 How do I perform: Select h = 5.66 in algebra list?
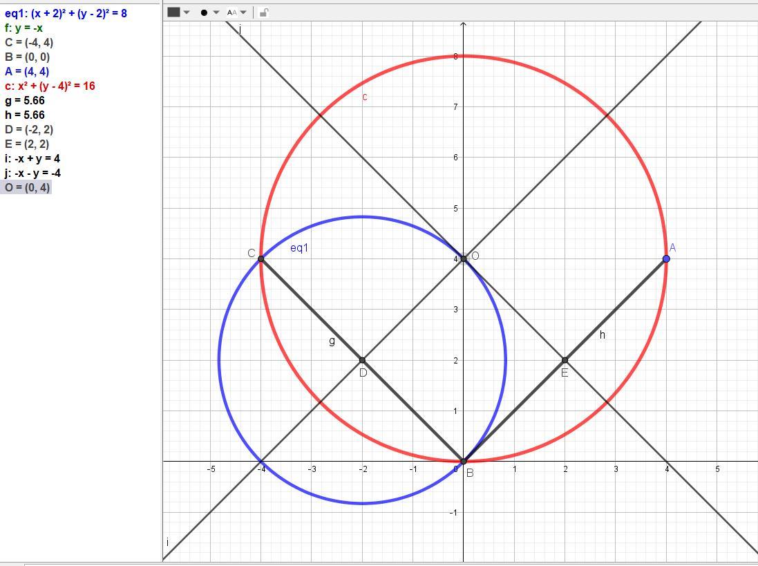pyautogui.click(x=25, y=115)
